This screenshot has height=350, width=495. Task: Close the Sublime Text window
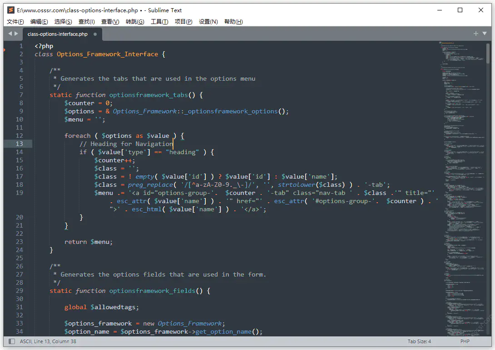pyautogui.click(x=481, y=10)
